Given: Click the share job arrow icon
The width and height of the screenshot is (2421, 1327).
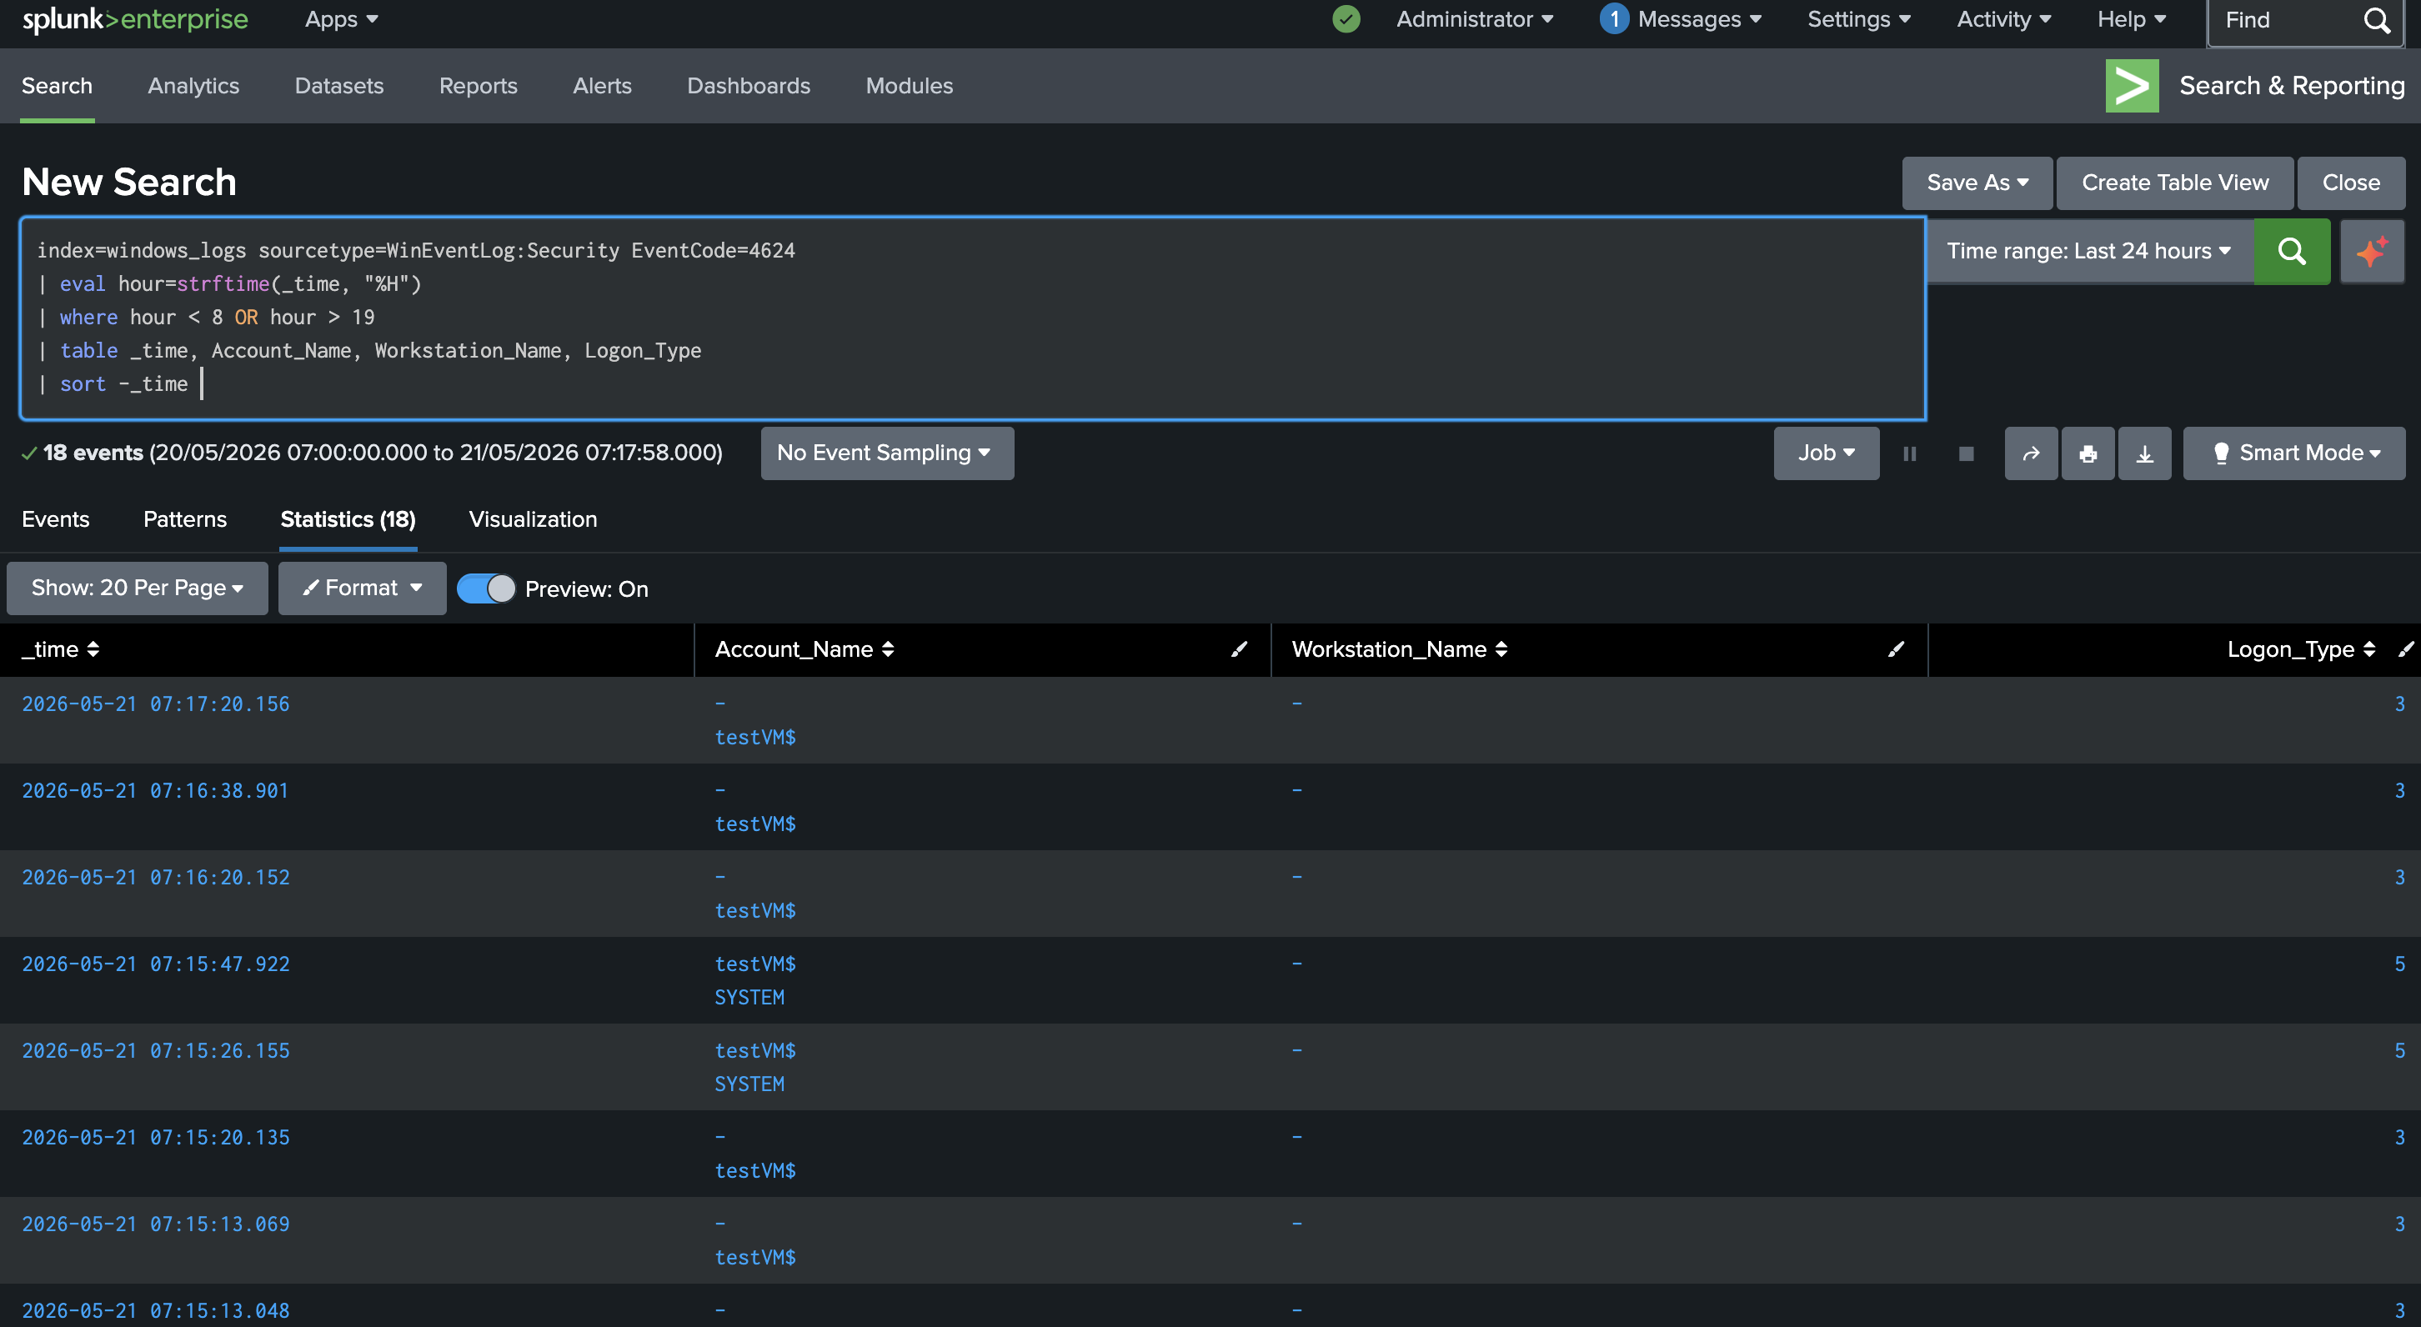Looking at the screenshot, I should click(x=2030, y=454).
